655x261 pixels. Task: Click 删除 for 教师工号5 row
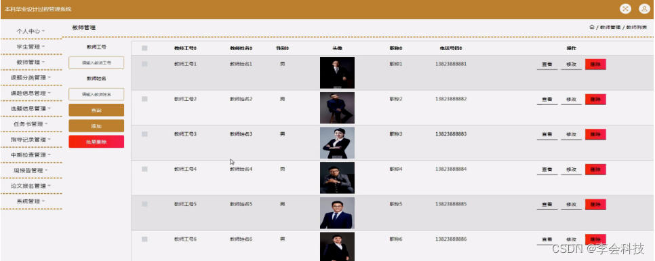(596, 205)
